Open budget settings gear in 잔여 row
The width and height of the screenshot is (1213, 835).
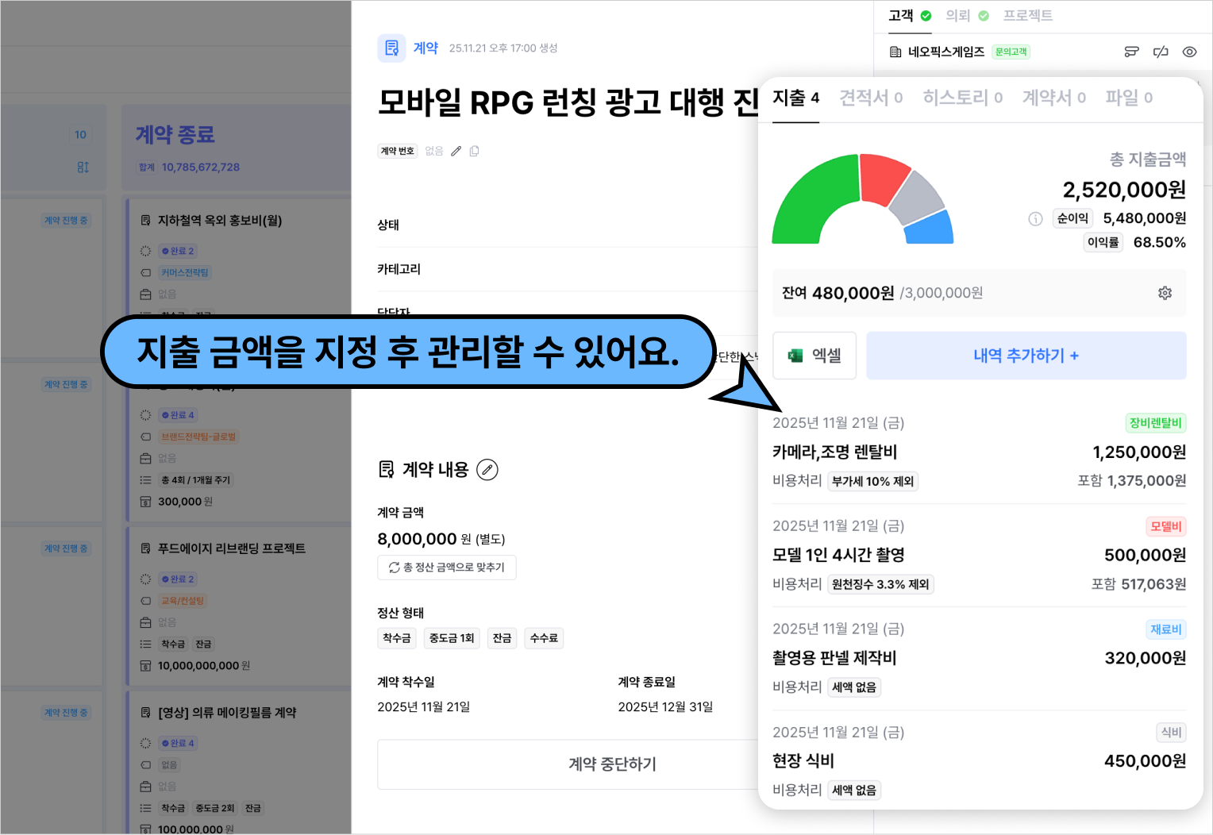tap(1165, 293)
